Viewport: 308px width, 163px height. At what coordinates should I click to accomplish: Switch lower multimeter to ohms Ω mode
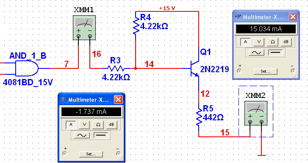coord(98,125)
